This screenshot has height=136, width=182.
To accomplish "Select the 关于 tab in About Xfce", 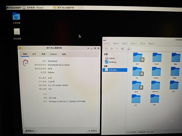I will click(x=34, y=54).
